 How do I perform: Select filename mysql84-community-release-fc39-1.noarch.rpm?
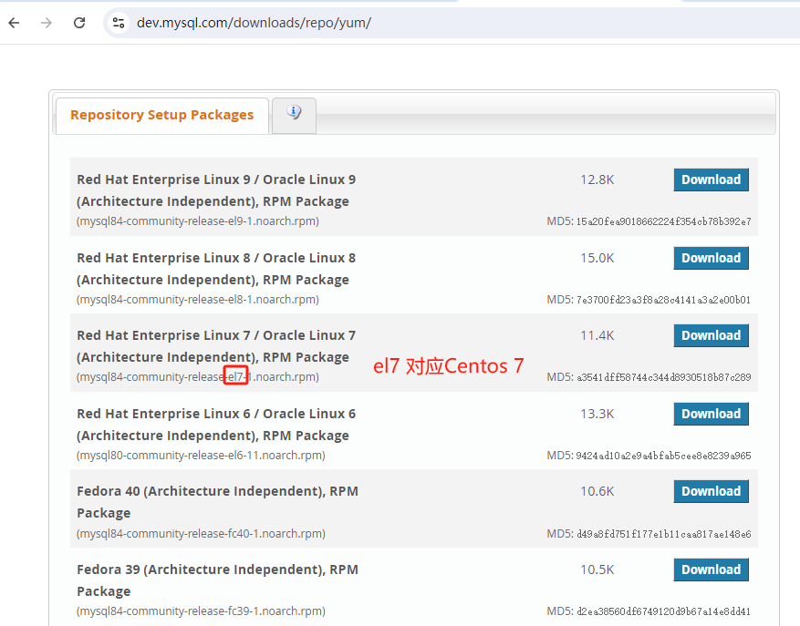point(201,611)
